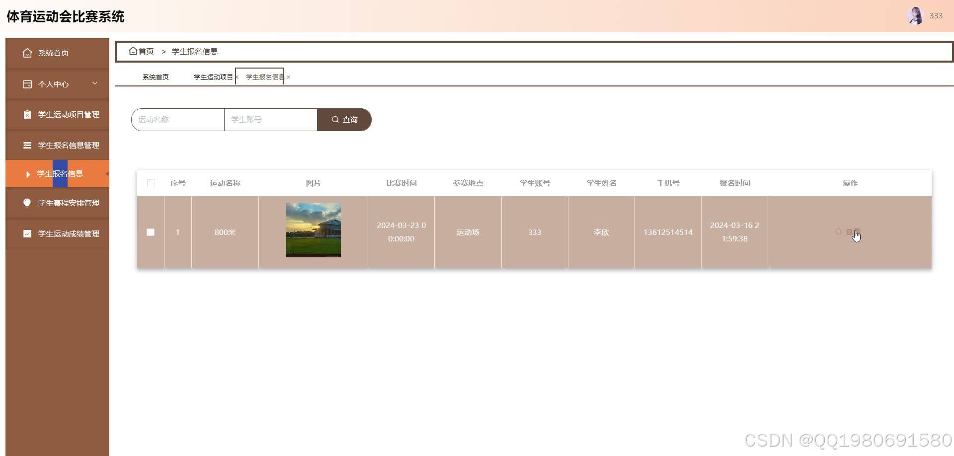
Task: Check the select-all checkbox in table header
Action: tap(151, 183)
